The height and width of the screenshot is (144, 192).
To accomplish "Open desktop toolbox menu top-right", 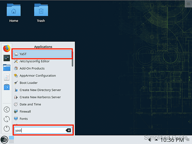I will (x=188, y=4).
